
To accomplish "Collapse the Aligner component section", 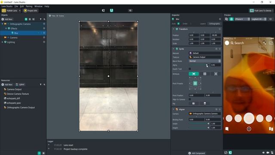I will tap(174, 109).
